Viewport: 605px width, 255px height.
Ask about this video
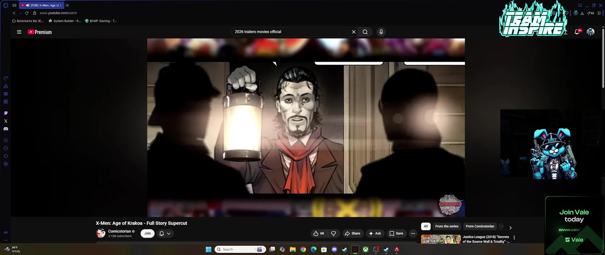[375, 233]
